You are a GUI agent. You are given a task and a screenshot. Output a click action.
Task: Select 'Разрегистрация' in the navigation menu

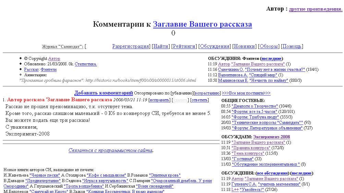point(131,47)
